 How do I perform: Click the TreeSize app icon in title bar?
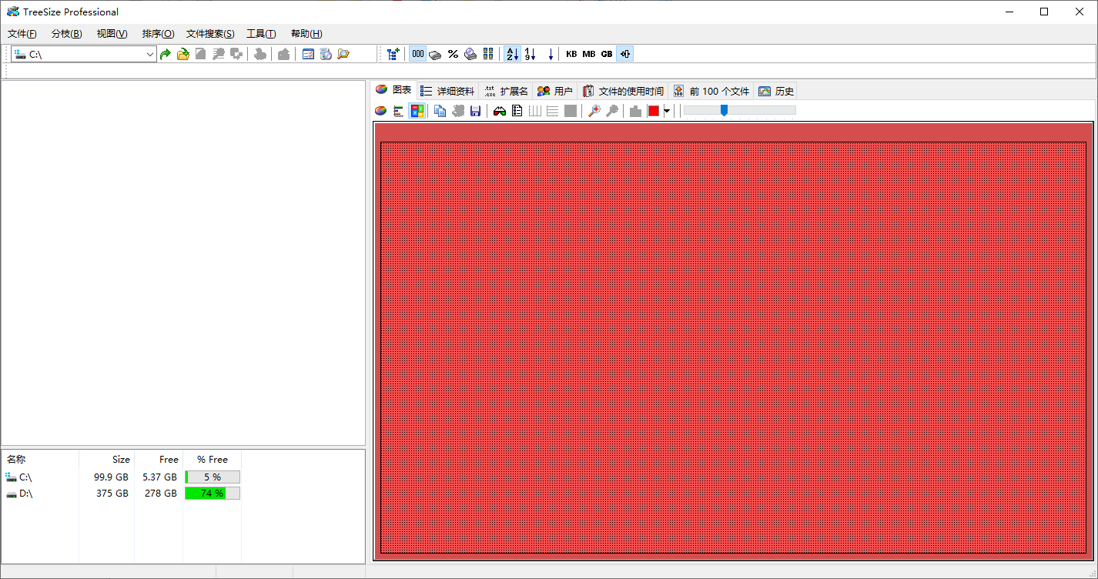pos(12,12)
